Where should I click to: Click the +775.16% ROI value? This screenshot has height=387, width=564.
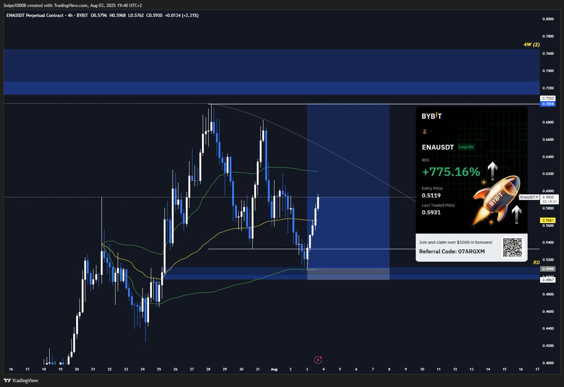click(x=451, y=171)
